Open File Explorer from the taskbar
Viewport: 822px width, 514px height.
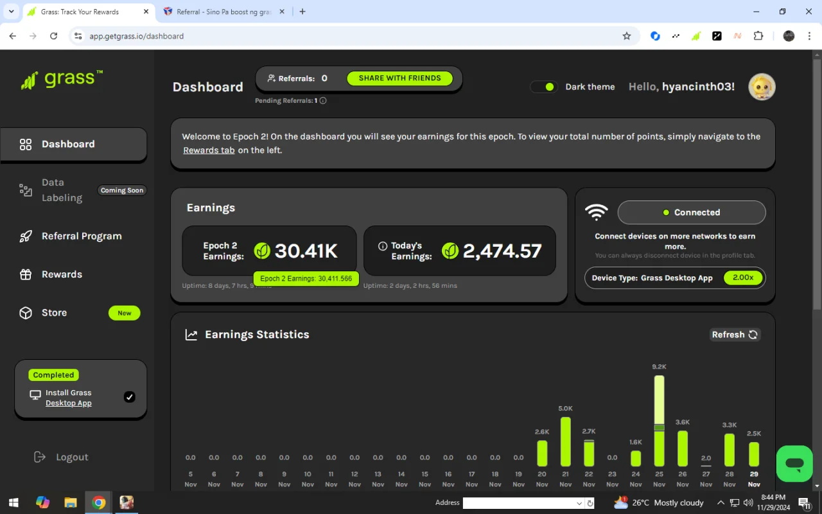click(x=71, y=502)
